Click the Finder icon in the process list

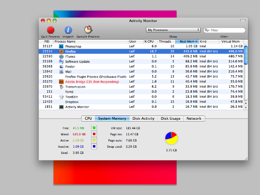pyautogui.click(x=61, y=67)
